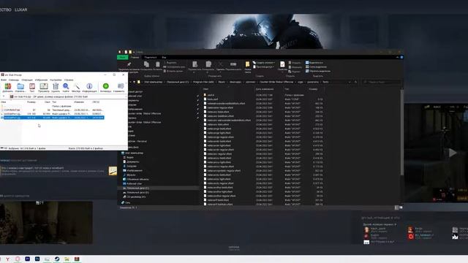The height and width of the screenshot is (263, 468).
Task: Open WinRAR address bar dropdown arrow
Action: pos(125,96)
